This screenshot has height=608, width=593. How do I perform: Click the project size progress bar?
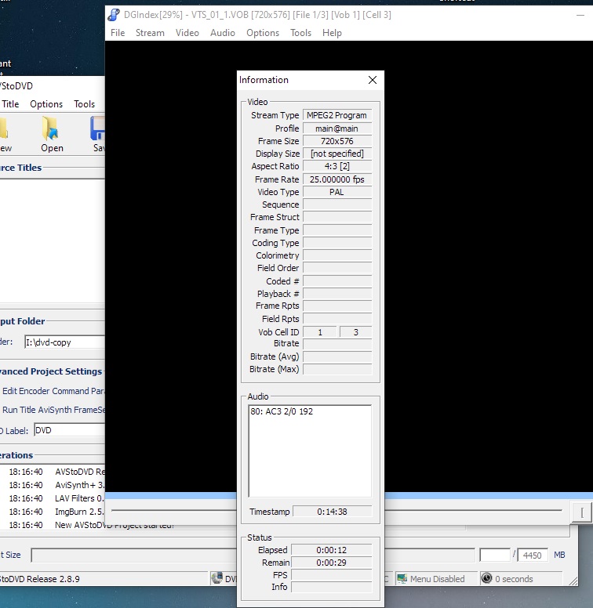(253, 555)
